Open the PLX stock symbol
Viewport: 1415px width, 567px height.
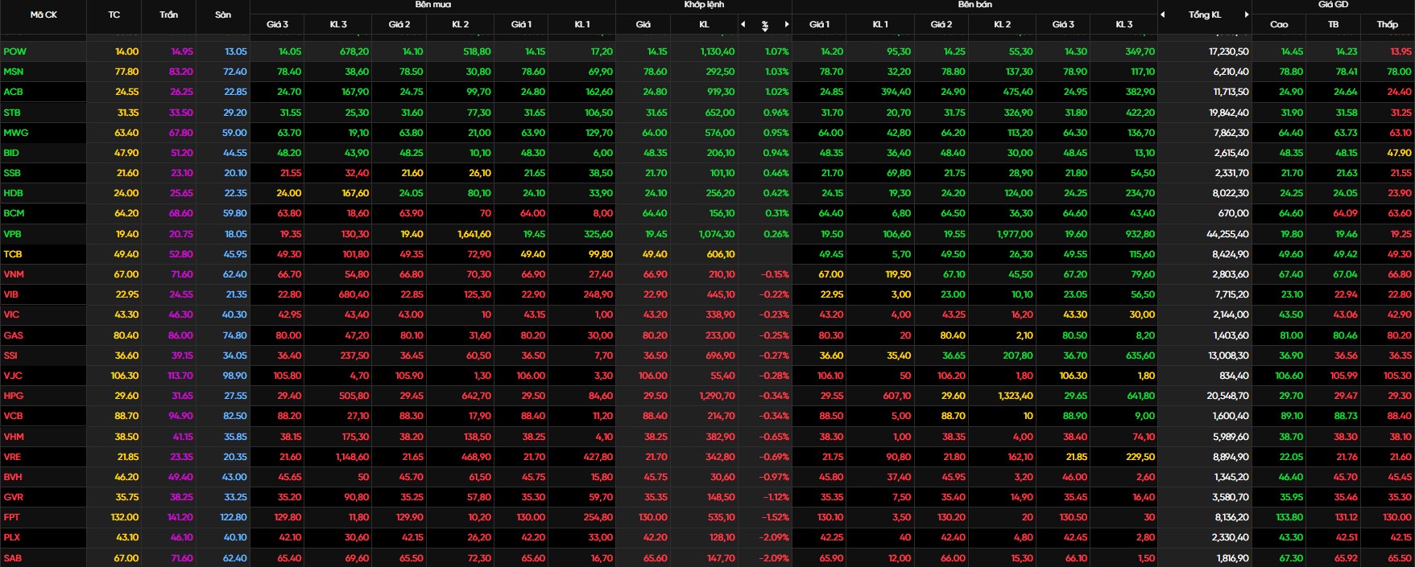[x=12, y=537]
